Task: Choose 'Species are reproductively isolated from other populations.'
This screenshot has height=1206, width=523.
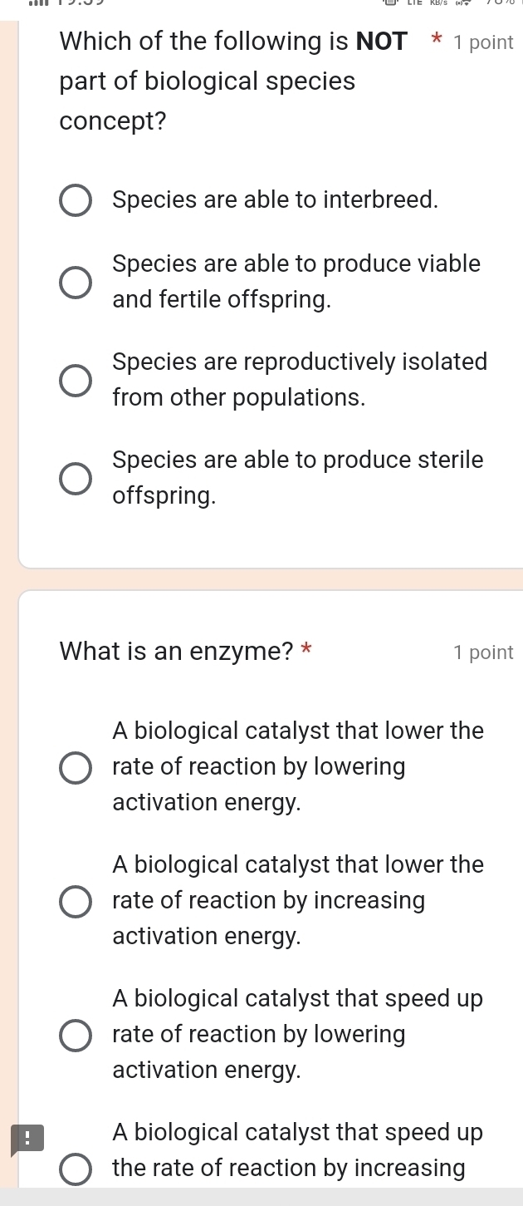Action: [x=76, y=380]
